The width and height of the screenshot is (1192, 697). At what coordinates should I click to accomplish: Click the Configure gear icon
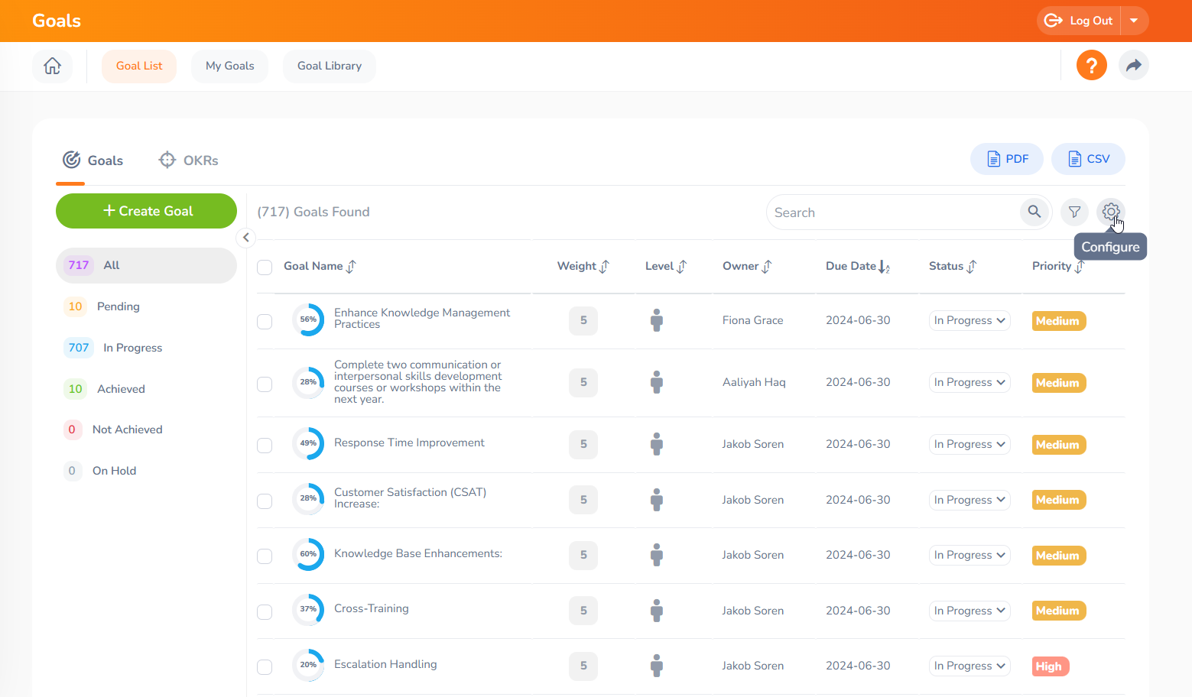1111,212
